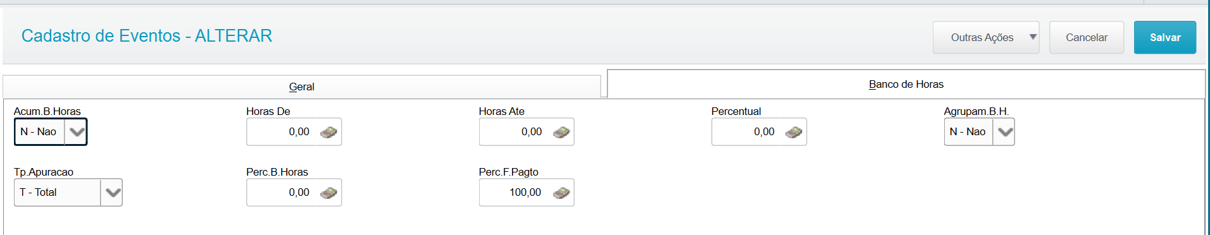Open calculator icon in Horas De field

click(x=328, y=132)
